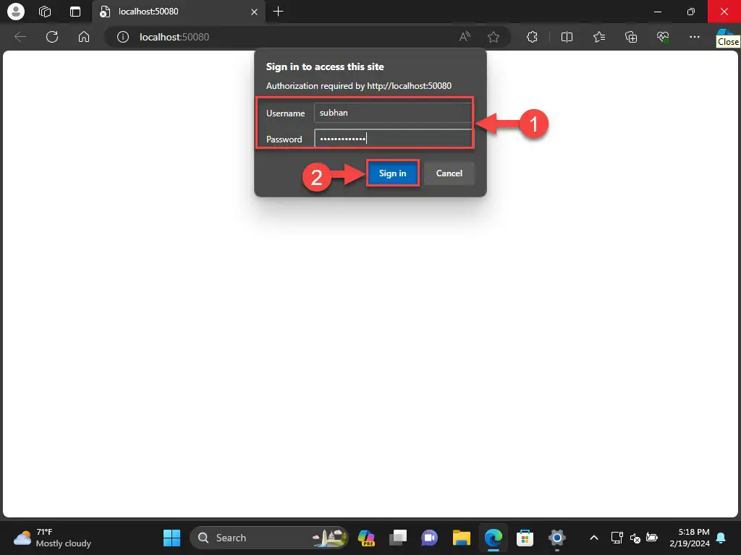Image resolution: width=741 pixels, height=555 pixels.
Task: Focus the Password field
Action: (x=393, y=138)
